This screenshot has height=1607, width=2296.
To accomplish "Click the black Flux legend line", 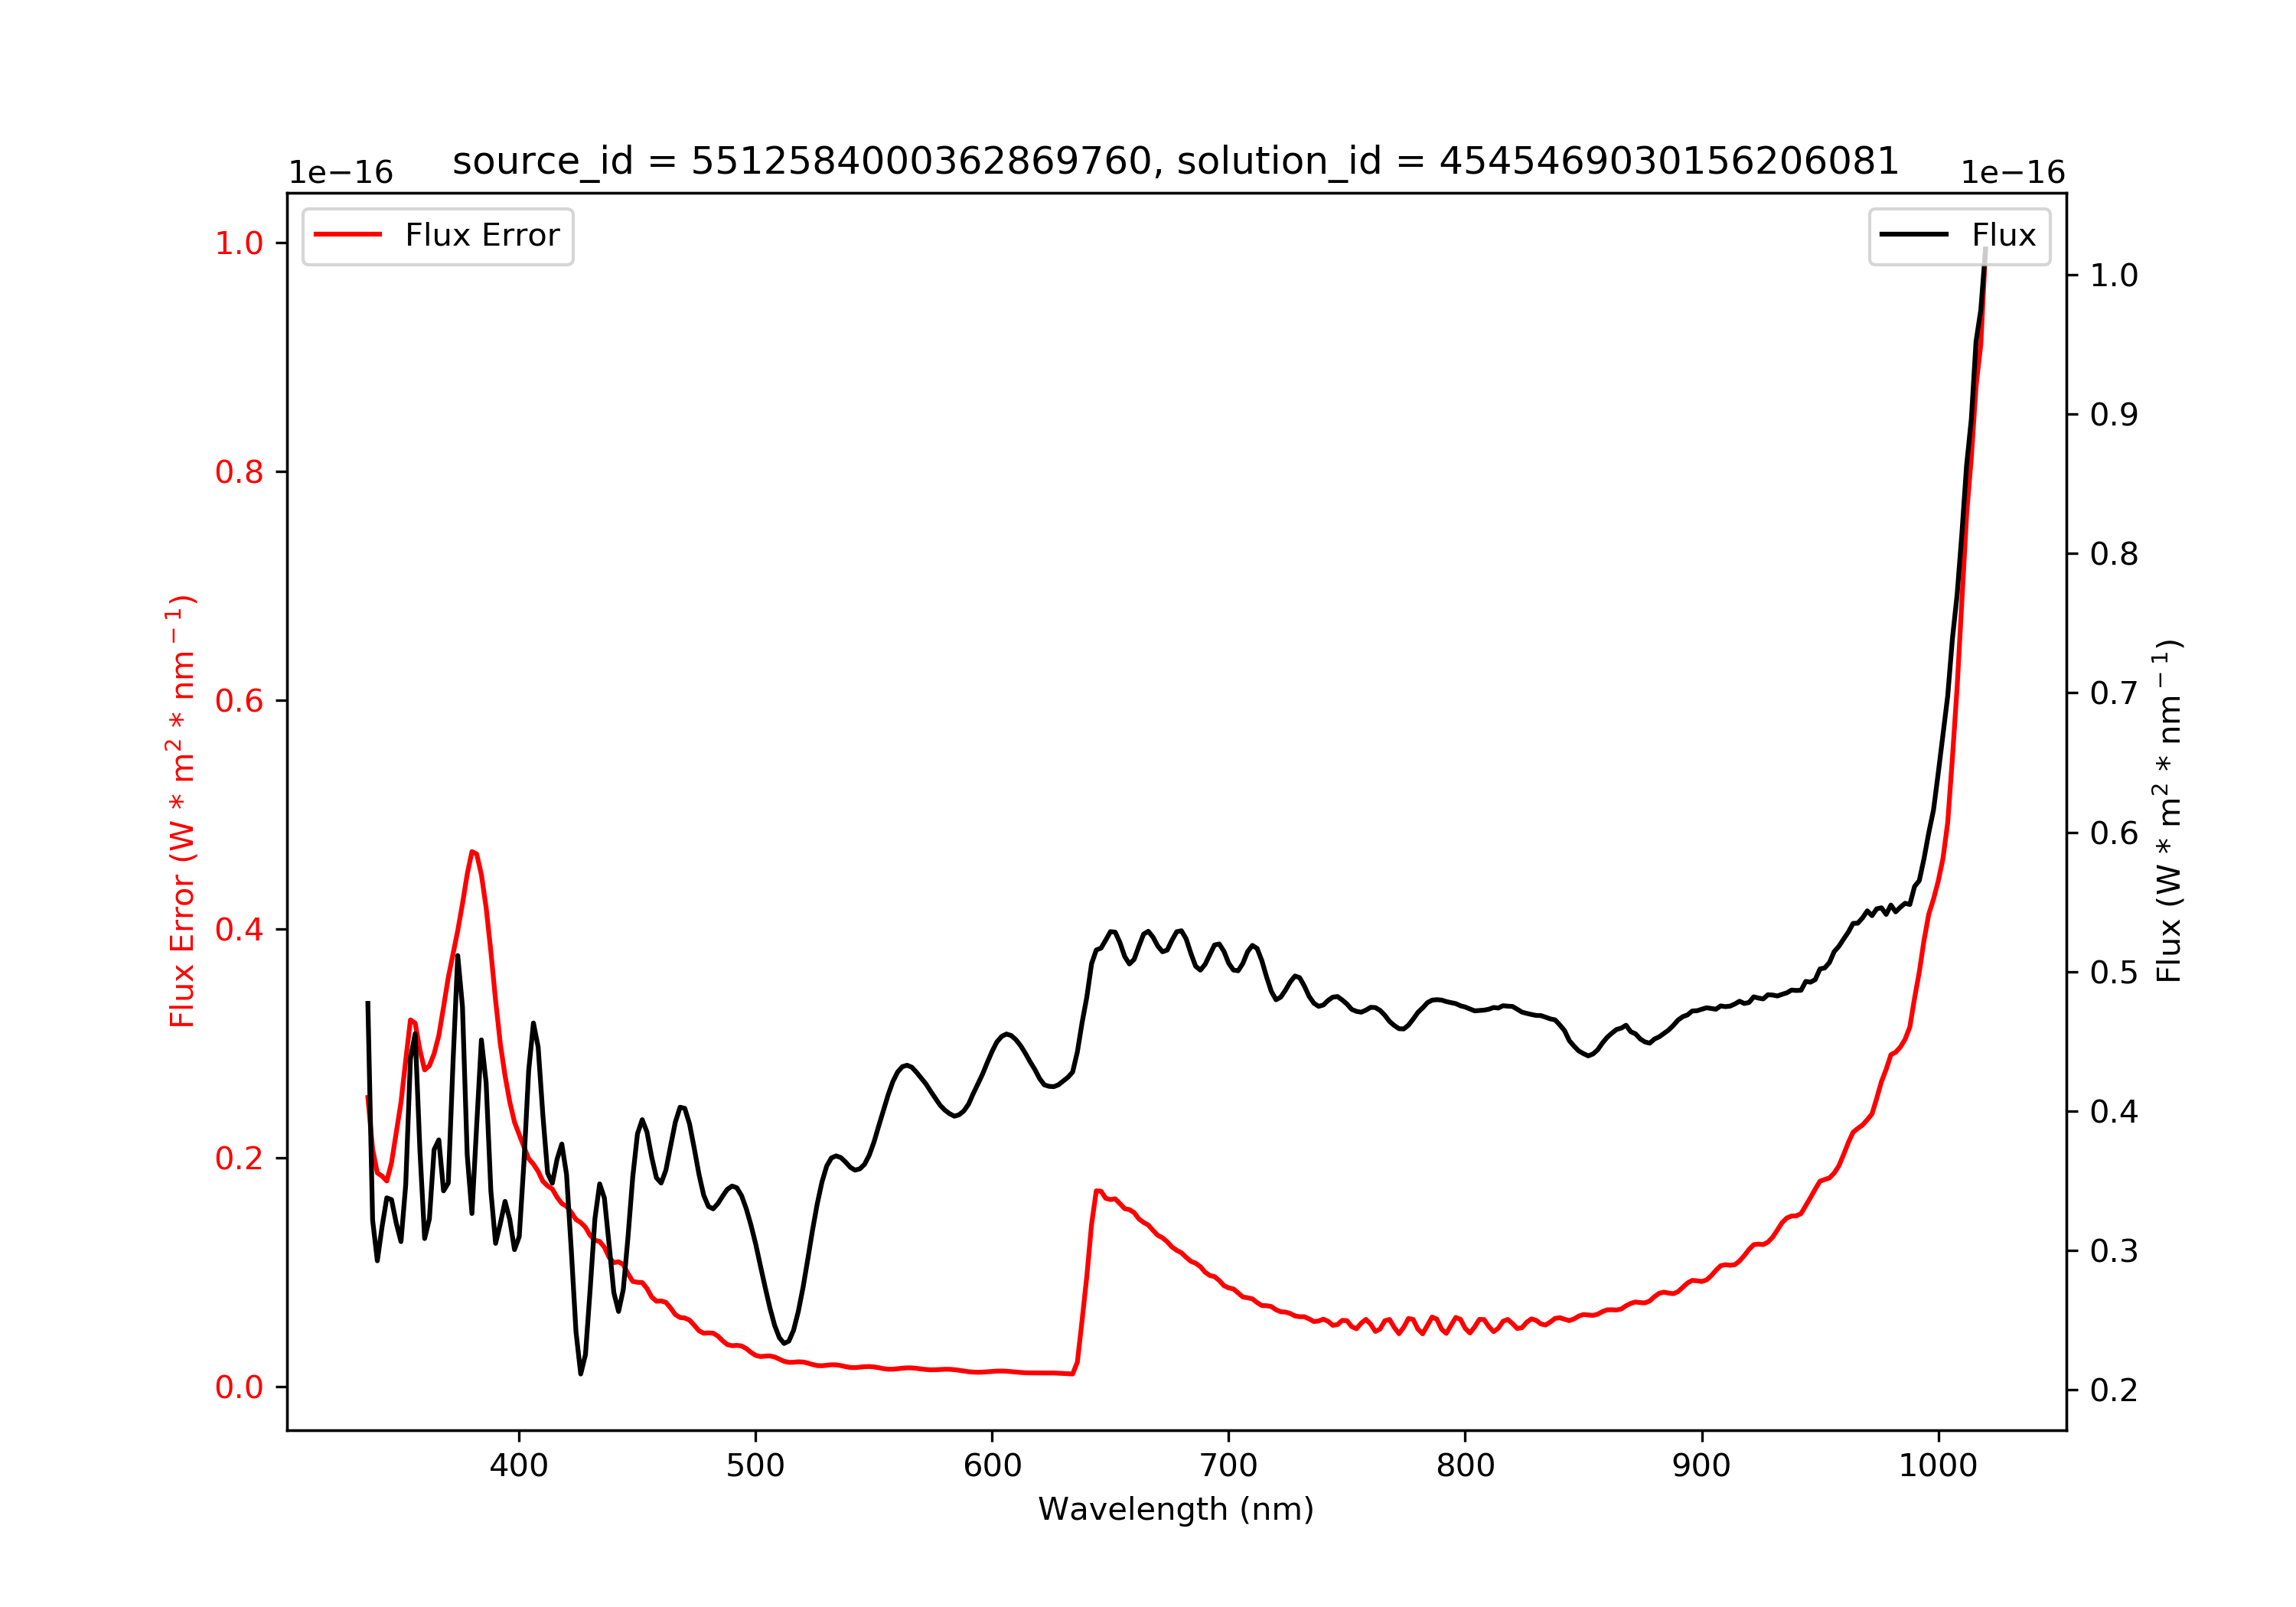I will (1913, 235).
